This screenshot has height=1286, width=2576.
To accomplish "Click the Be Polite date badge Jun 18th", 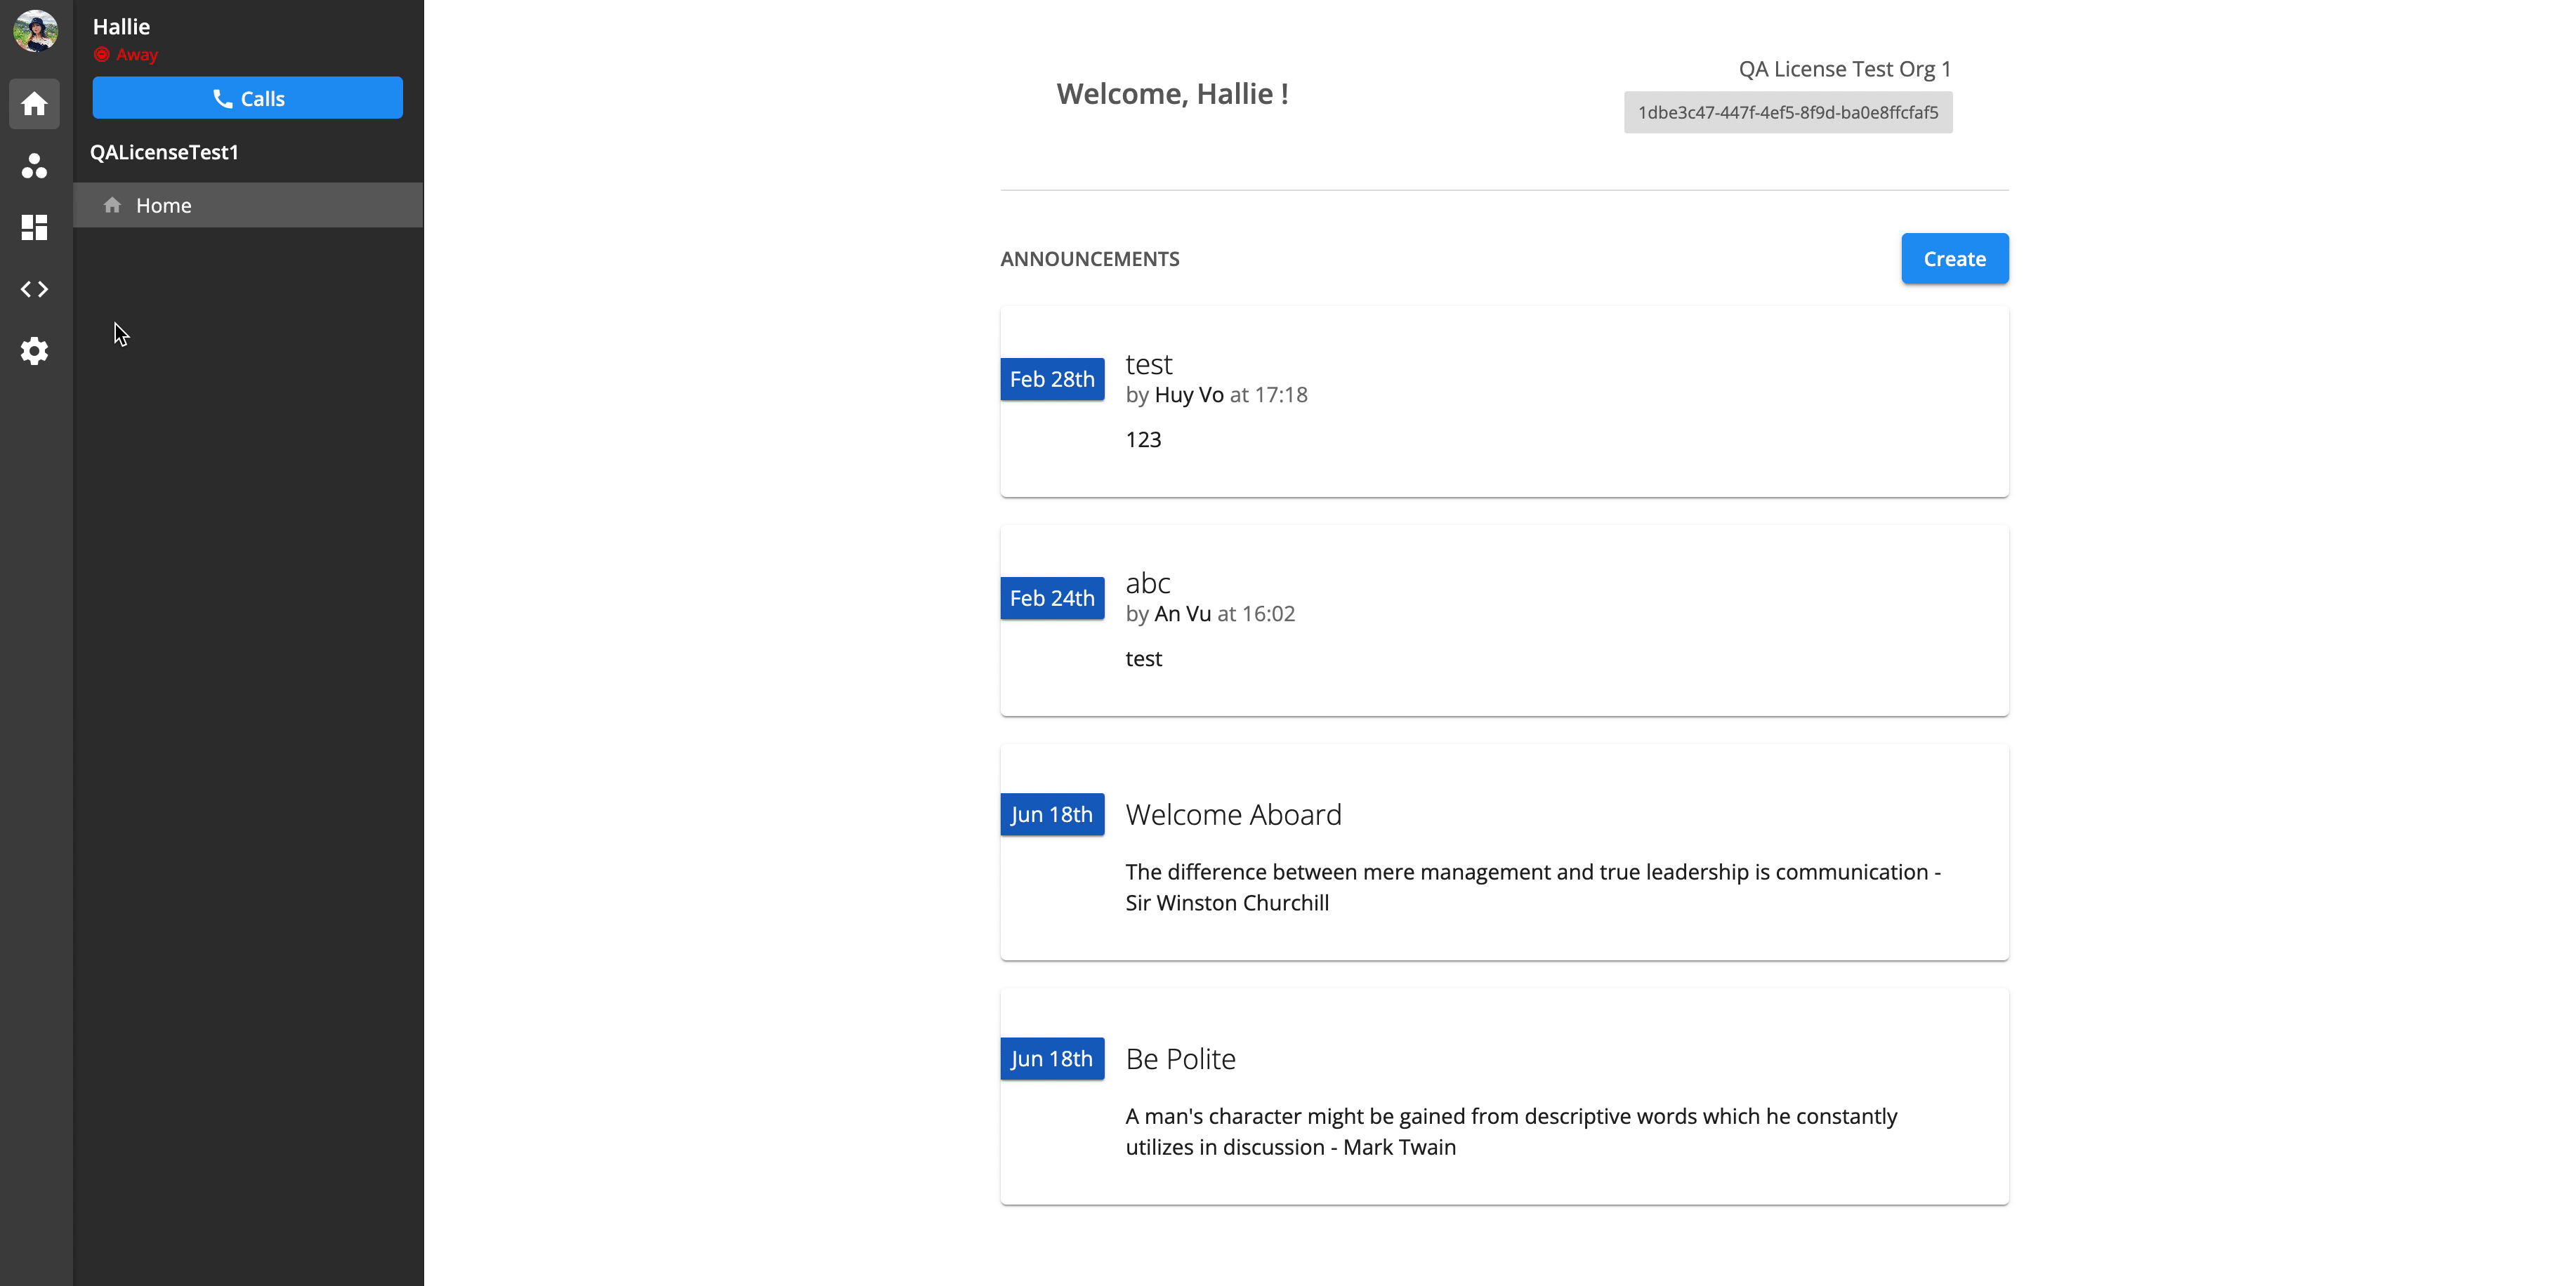I will pos(1052,1058).
